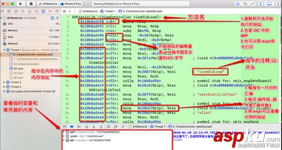
Task: Go forward in editor history
Action: point(75,11)
